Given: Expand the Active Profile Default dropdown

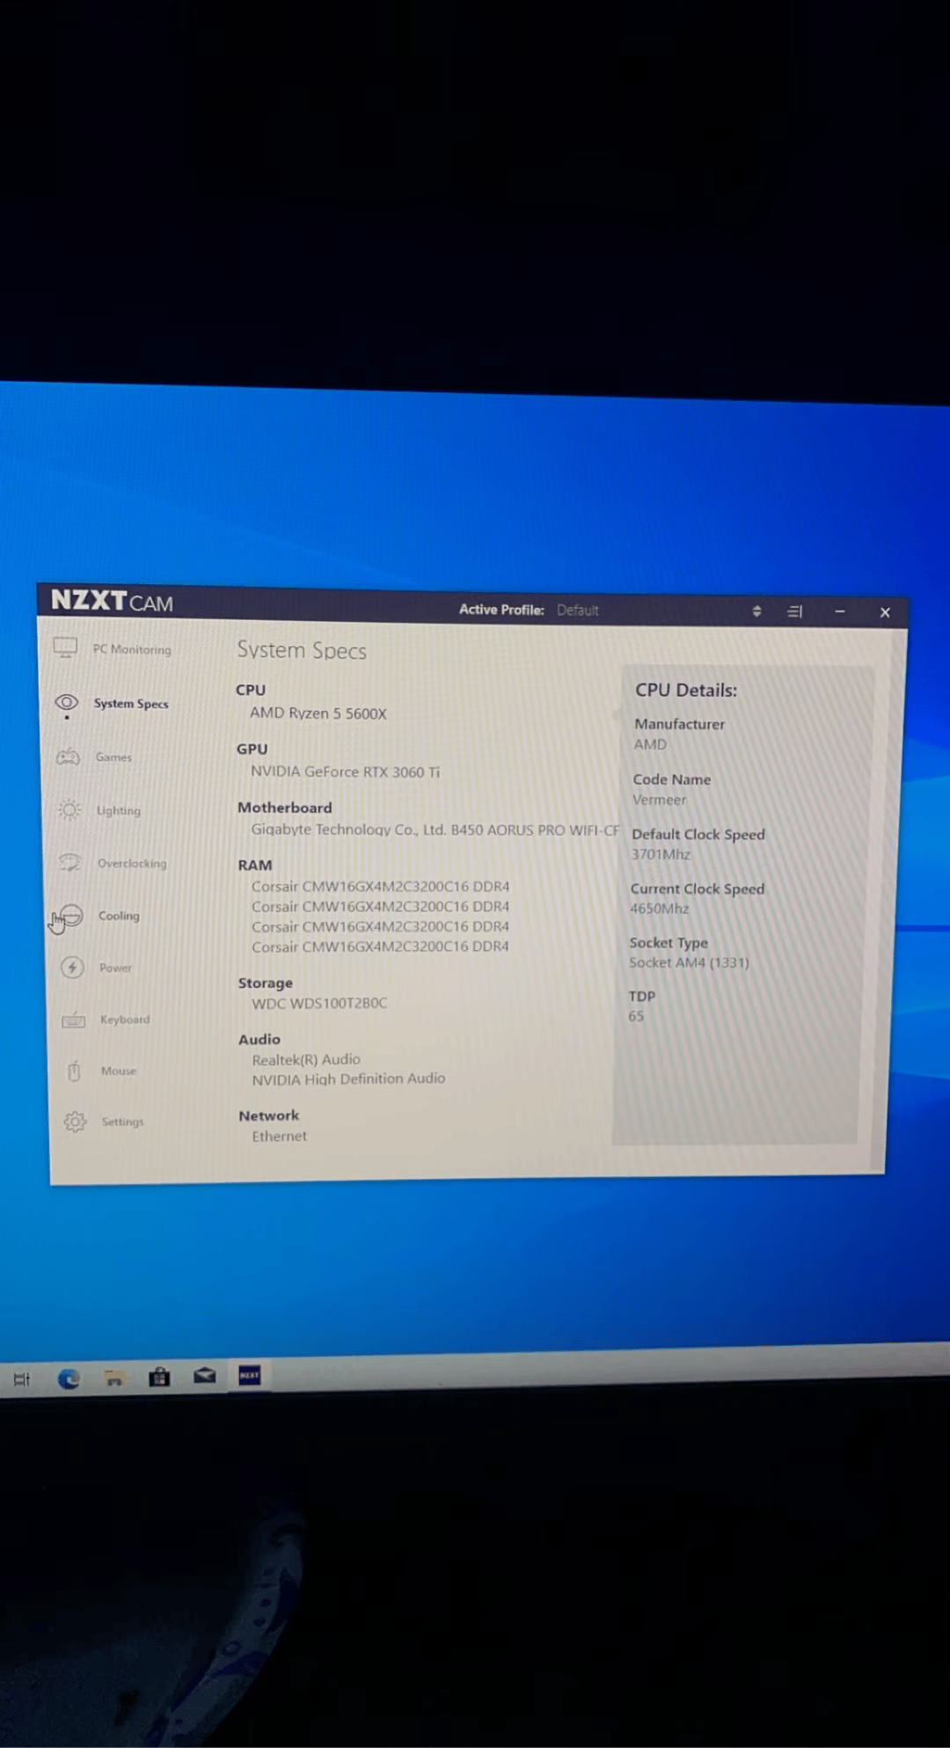Looking at the screenshot, I should point(577,610).
